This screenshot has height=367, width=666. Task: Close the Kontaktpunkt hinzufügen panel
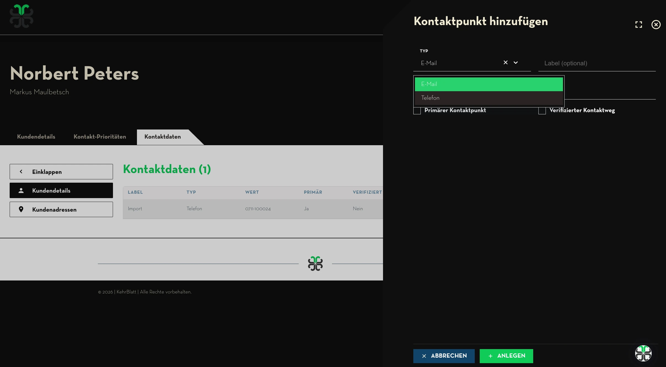656,25
